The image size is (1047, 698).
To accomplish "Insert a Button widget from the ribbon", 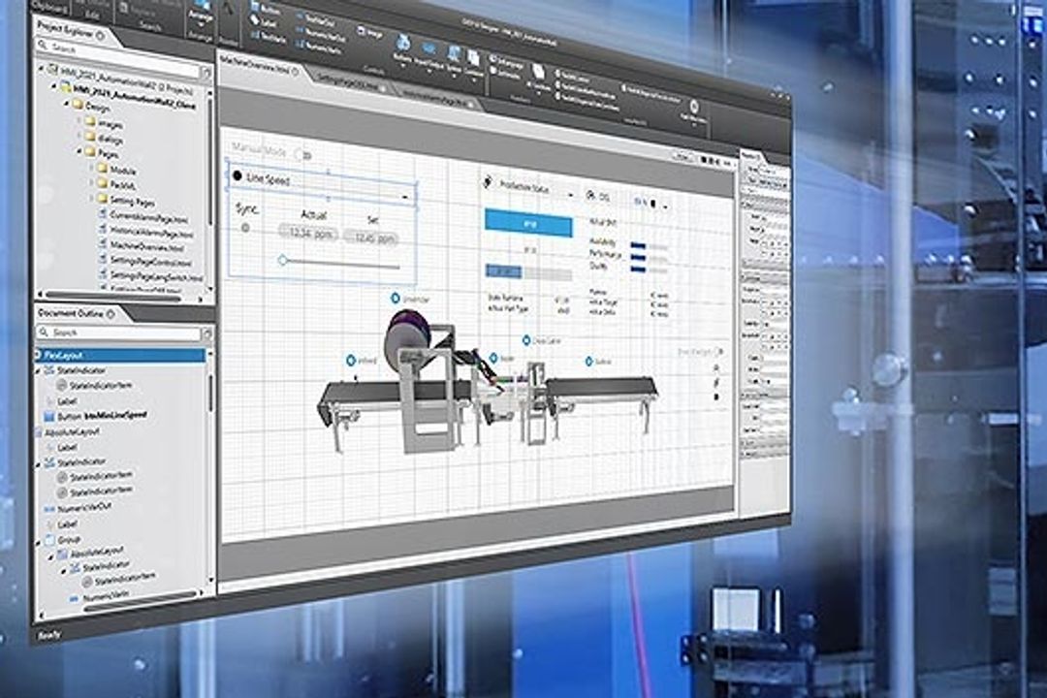I will coord(266,10).
